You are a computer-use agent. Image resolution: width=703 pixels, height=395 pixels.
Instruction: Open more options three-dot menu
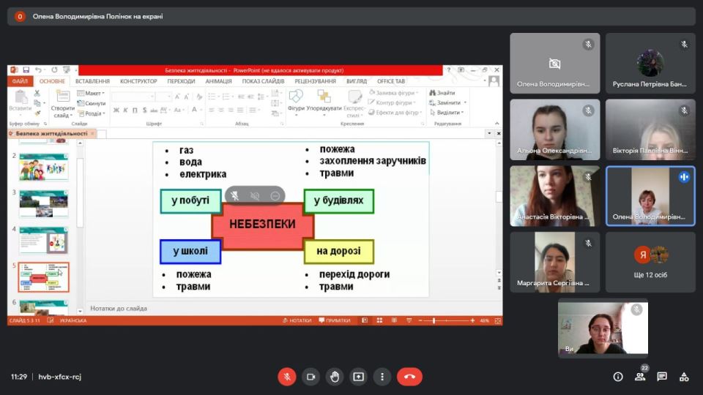point(382,377)
